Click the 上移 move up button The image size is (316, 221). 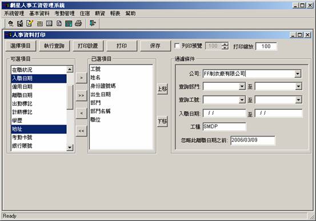[162, 89]
